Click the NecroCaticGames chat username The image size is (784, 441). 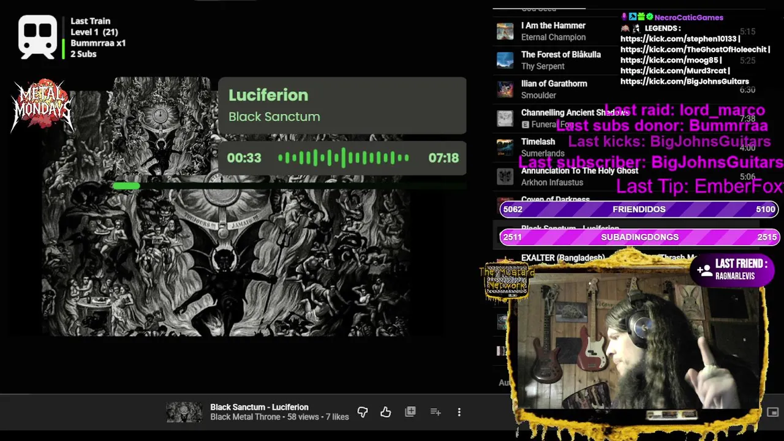coord(688,17)
